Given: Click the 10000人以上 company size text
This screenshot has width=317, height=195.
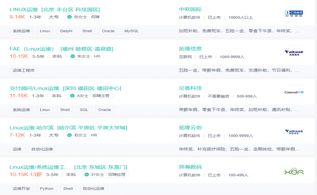Looking at the screenshot, I should 240,18.
